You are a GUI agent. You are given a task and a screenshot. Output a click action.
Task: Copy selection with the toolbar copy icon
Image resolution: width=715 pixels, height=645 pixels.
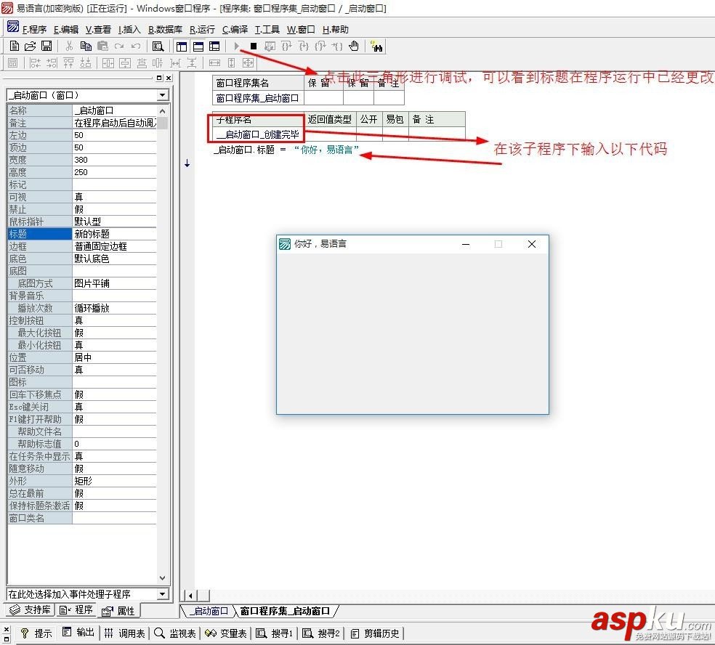point(86,46)
